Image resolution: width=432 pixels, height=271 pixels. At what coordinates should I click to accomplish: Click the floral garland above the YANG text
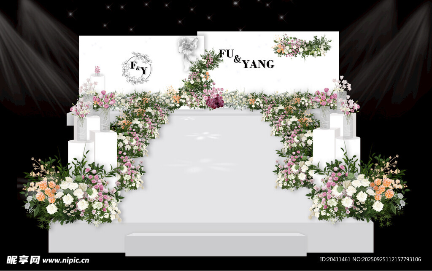pos(301,46)
